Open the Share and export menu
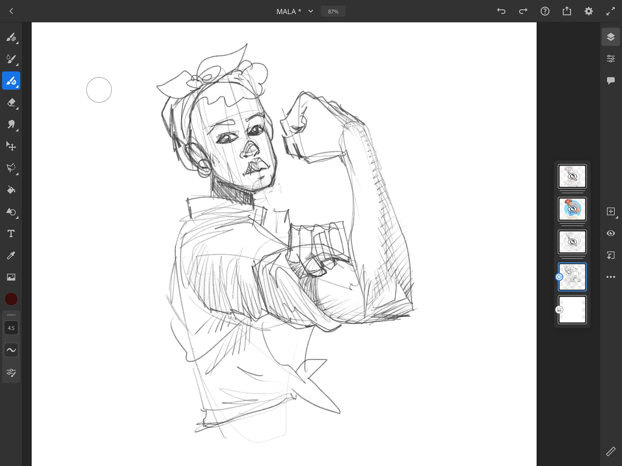This screenshot has width=622, height=466. 567,11
